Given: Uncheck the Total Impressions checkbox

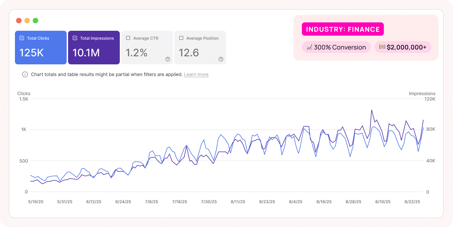Looking at the screenshot, I should tap(75, 38).
